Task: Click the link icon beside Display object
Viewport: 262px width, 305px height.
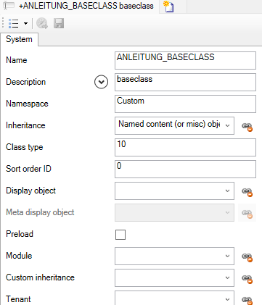Action: click(x=247, y=192)
